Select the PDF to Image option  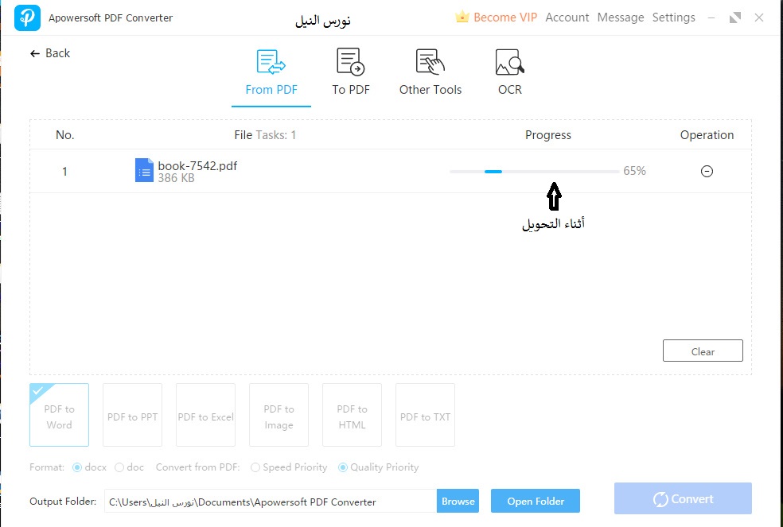(x=279, y=415)
